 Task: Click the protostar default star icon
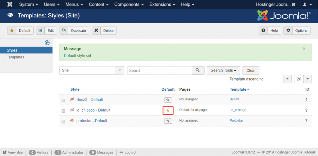(168, 121)
